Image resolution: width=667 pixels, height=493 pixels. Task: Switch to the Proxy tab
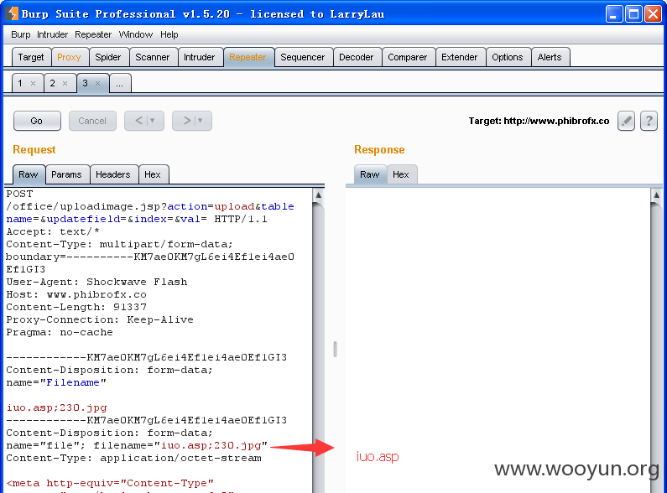[69, 57]
